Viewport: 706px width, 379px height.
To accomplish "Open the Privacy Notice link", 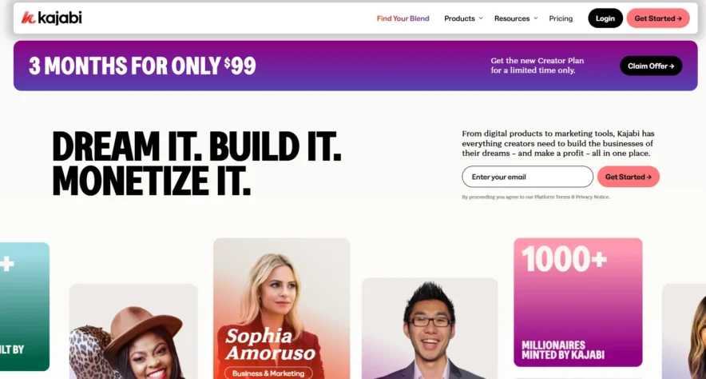I will click(x=592, y=197).
